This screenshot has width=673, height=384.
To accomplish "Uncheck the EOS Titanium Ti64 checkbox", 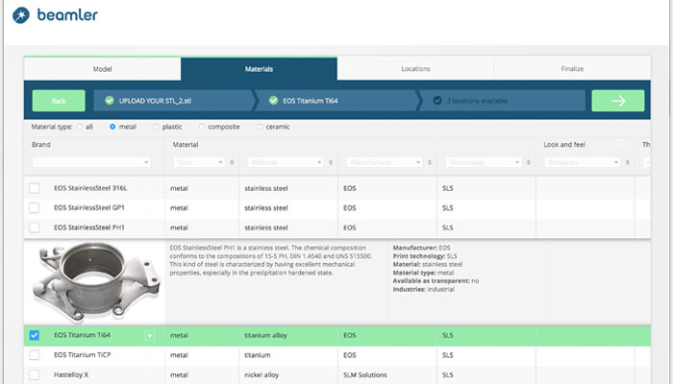I will [x=35, y=335].
